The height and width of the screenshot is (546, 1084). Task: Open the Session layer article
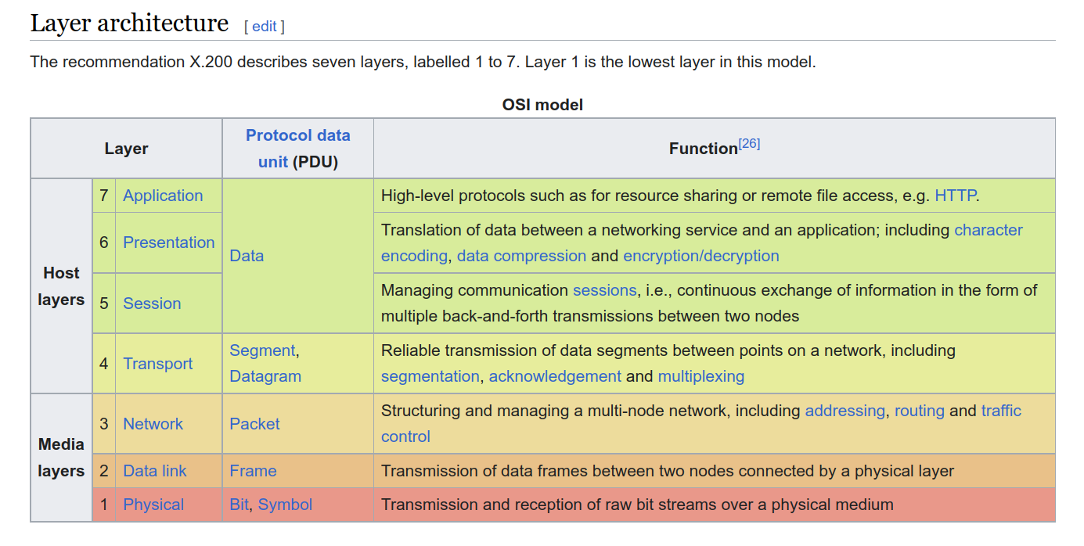click(x=152, y=304)
